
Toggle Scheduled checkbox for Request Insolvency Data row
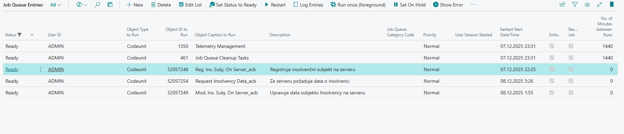point(552,81)
